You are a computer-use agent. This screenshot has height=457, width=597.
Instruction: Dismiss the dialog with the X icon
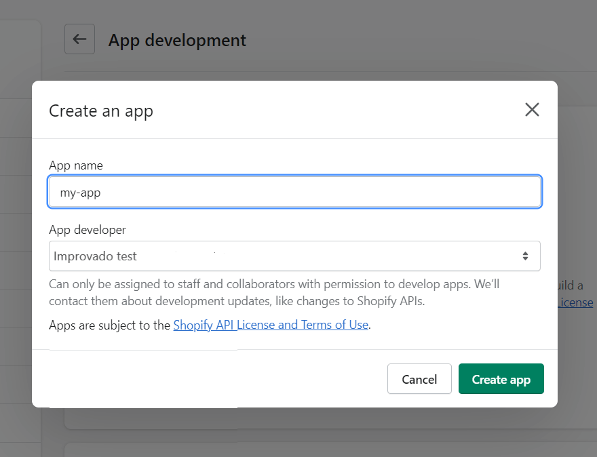532,109
